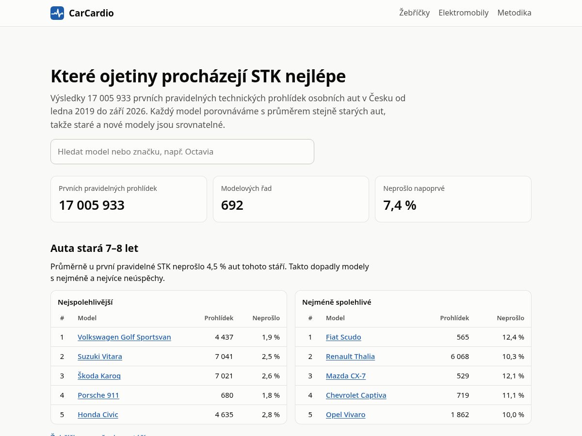Click the value '17 005 933' in stat card
The width and height of the screenshot is (582, 436).
click(92, 205)
